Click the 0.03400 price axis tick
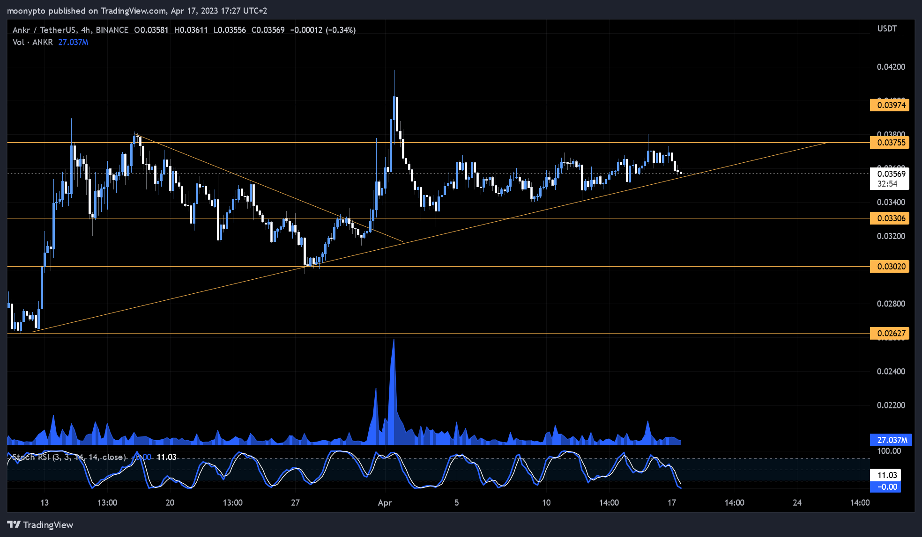Screen dimensions: 922x537 (x=891, y=202)
